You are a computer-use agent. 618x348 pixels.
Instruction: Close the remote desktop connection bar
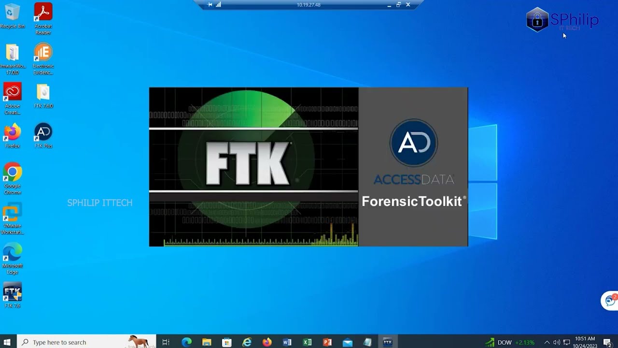[x=408, y=4]
